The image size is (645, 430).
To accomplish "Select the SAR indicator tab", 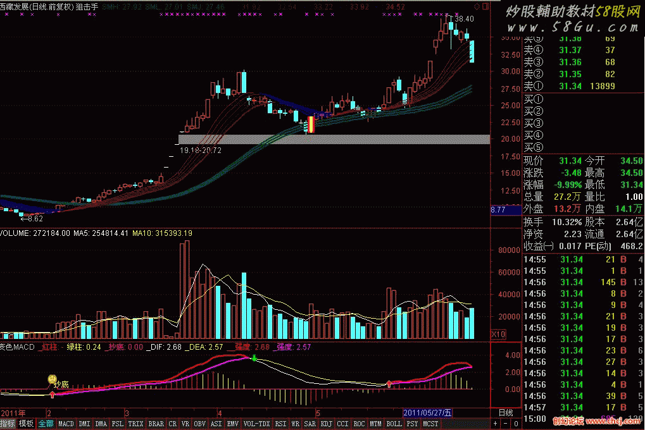I will pos(310,424).
